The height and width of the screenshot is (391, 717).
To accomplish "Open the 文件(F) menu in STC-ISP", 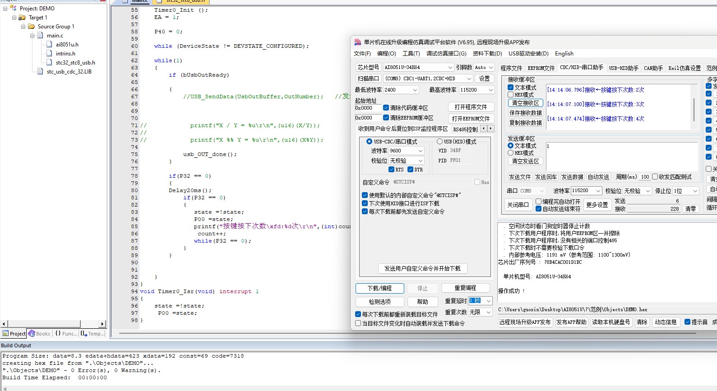I will click(362, 54).
